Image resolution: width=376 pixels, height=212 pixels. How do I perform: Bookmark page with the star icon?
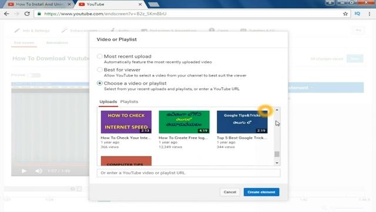pos(345,14)
